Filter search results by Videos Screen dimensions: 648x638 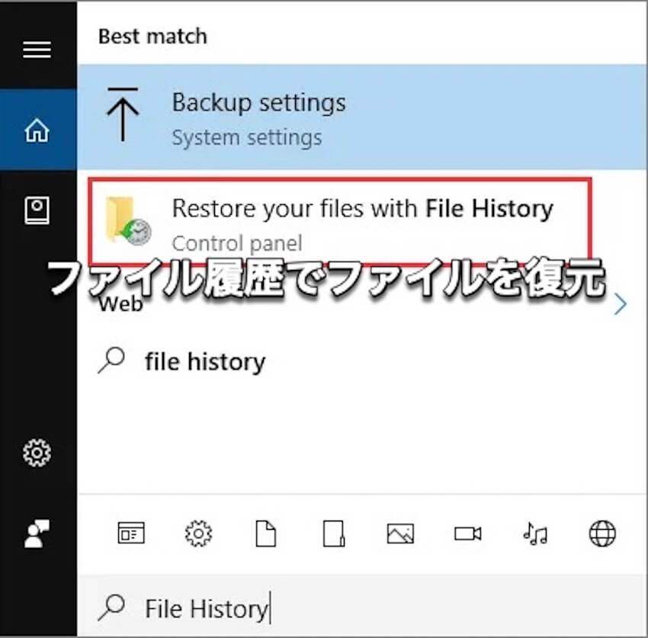(468, 534)
